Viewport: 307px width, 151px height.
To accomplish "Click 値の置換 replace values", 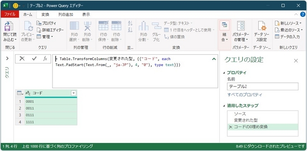I will (x=174, y=37).
